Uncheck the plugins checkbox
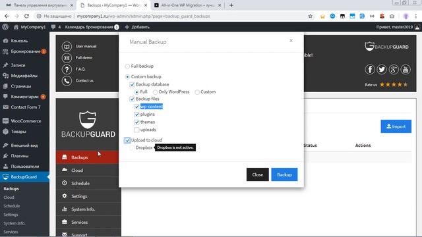The height and width of the screenshot is (237, 422). pos(136,115)
